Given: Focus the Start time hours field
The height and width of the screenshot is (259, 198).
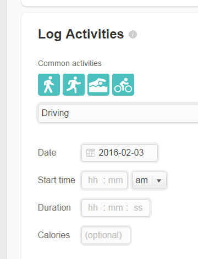Looking at the screenshot, I should coord(93,180).
